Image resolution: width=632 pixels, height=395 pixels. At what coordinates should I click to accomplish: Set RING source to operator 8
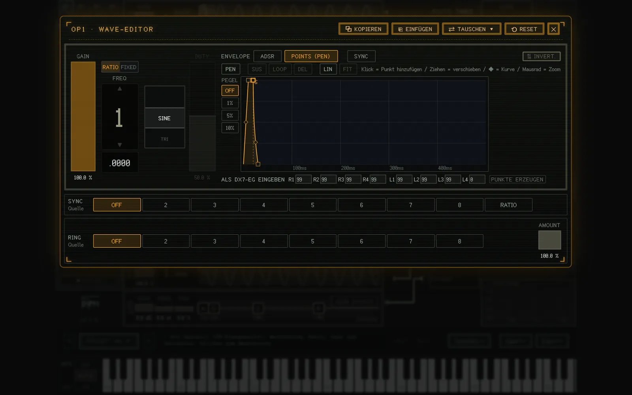[x=460, y=241]
